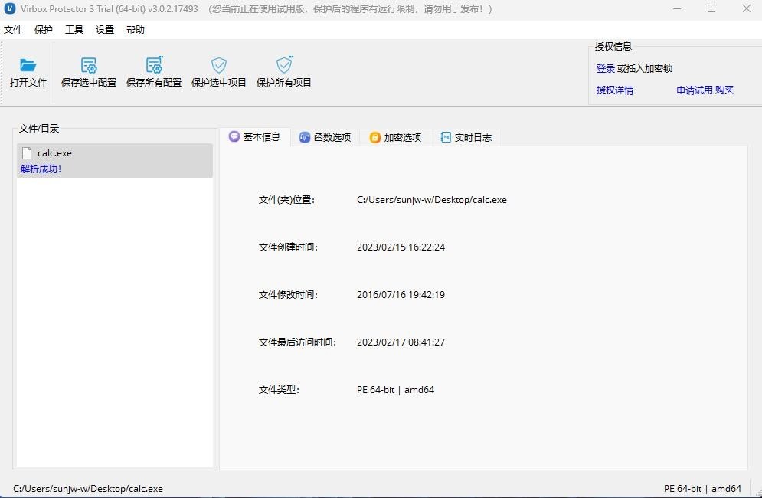Image resolution: width=762 pixels, height=498 pixels.
Task: Click the 登录 (Login) link
Action: (x=606, y=69)
